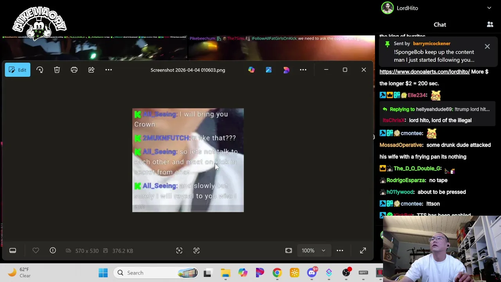Rotate the image in Photos toolbar
The image size is (501, 282).
[x=40, y=70]
